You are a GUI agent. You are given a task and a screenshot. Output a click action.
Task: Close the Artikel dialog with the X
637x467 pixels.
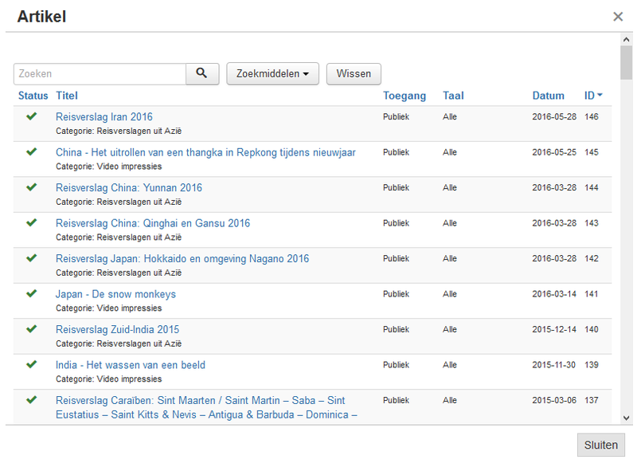pyautogui.click(x=618, y=17)
